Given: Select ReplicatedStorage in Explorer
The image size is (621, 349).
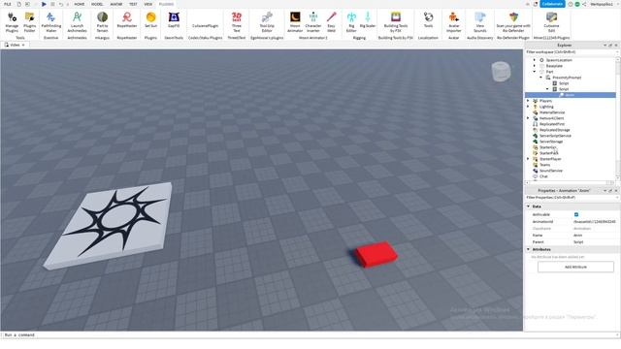Looking at the screenshot, I should click(x=554, y=130).
